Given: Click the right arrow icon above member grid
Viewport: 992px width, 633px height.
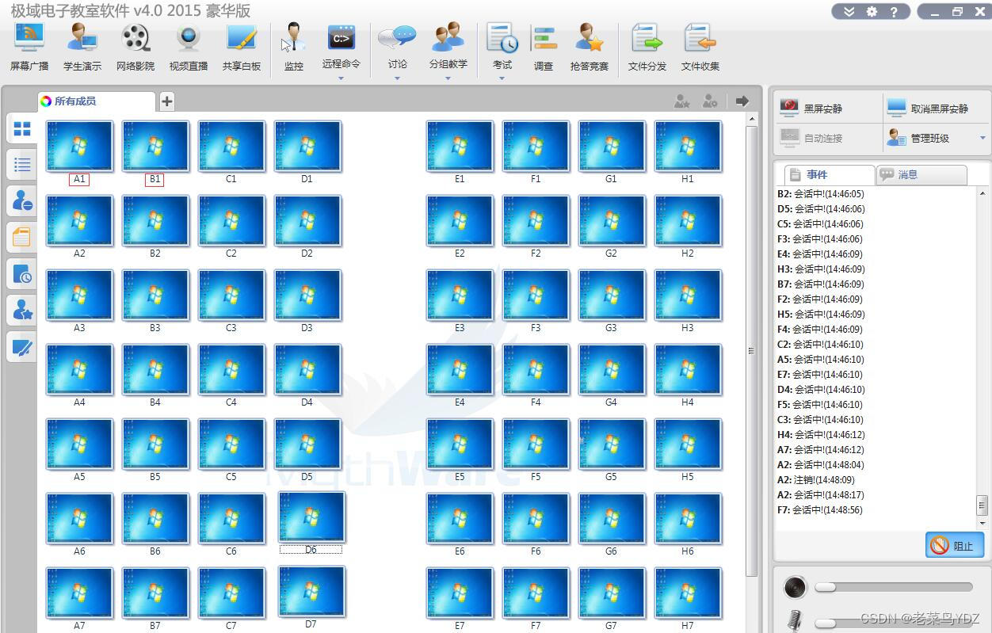Looking at the screenshot, I should (x=742, y=101).
